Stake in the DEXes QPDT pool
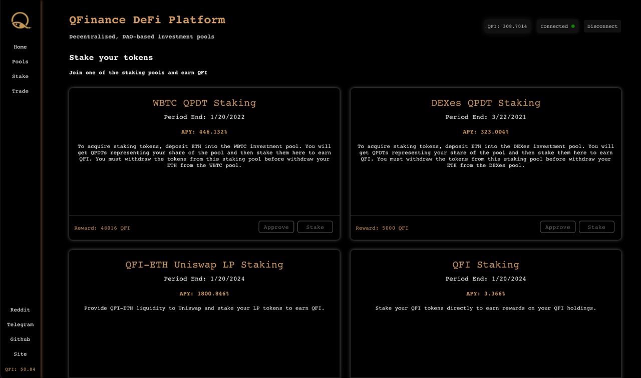 596,227
